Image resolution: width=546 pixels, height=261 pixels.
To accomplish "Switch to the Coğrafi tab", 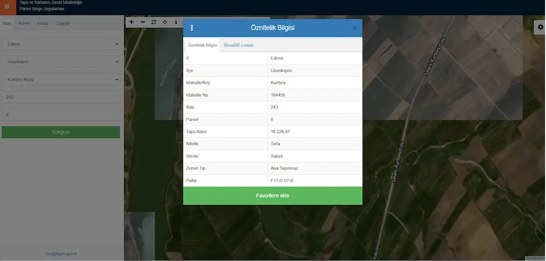I will 62,23.
